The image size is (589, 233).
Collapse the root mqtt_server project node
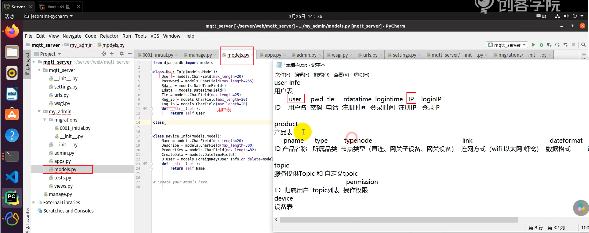(34, 62)
